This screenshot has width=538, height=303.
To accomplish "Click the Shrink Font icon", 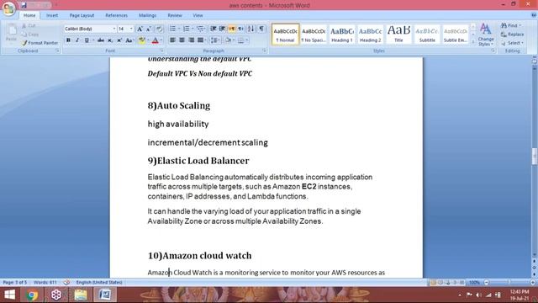I will click(149, 29).
